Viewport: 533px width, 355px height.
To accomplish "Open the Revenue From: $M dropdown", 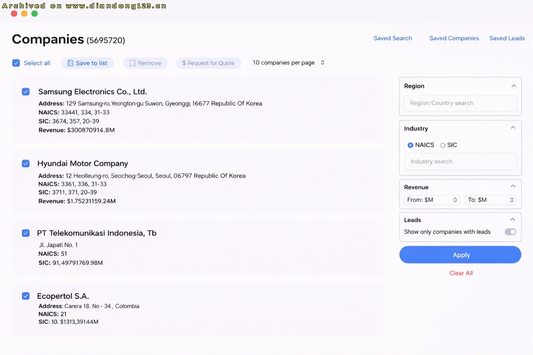I will pyautogui.click(x=432, y=200).
